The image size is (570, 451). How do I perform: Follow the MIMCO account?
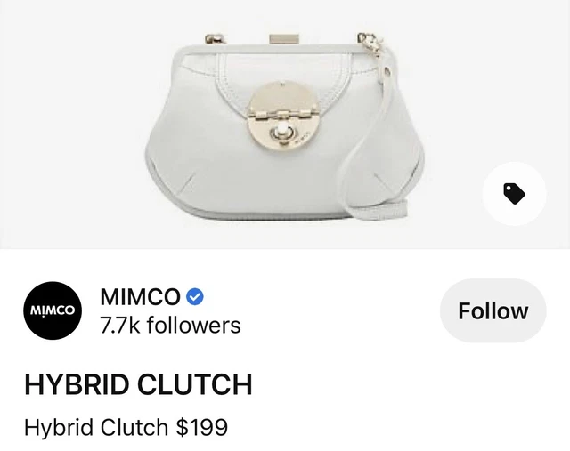click(x=493, y=310)
